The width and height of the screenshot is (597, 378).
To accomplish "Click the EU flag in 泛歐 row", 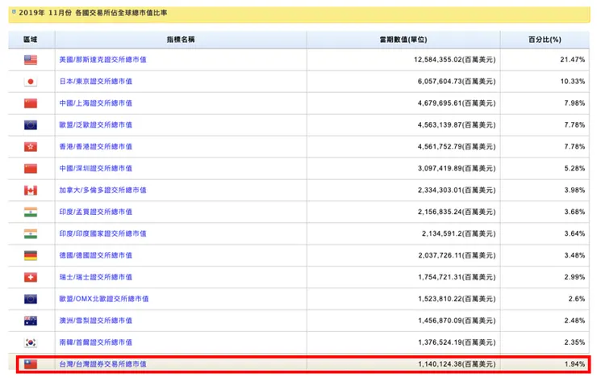I will click(x=31, y=125).
